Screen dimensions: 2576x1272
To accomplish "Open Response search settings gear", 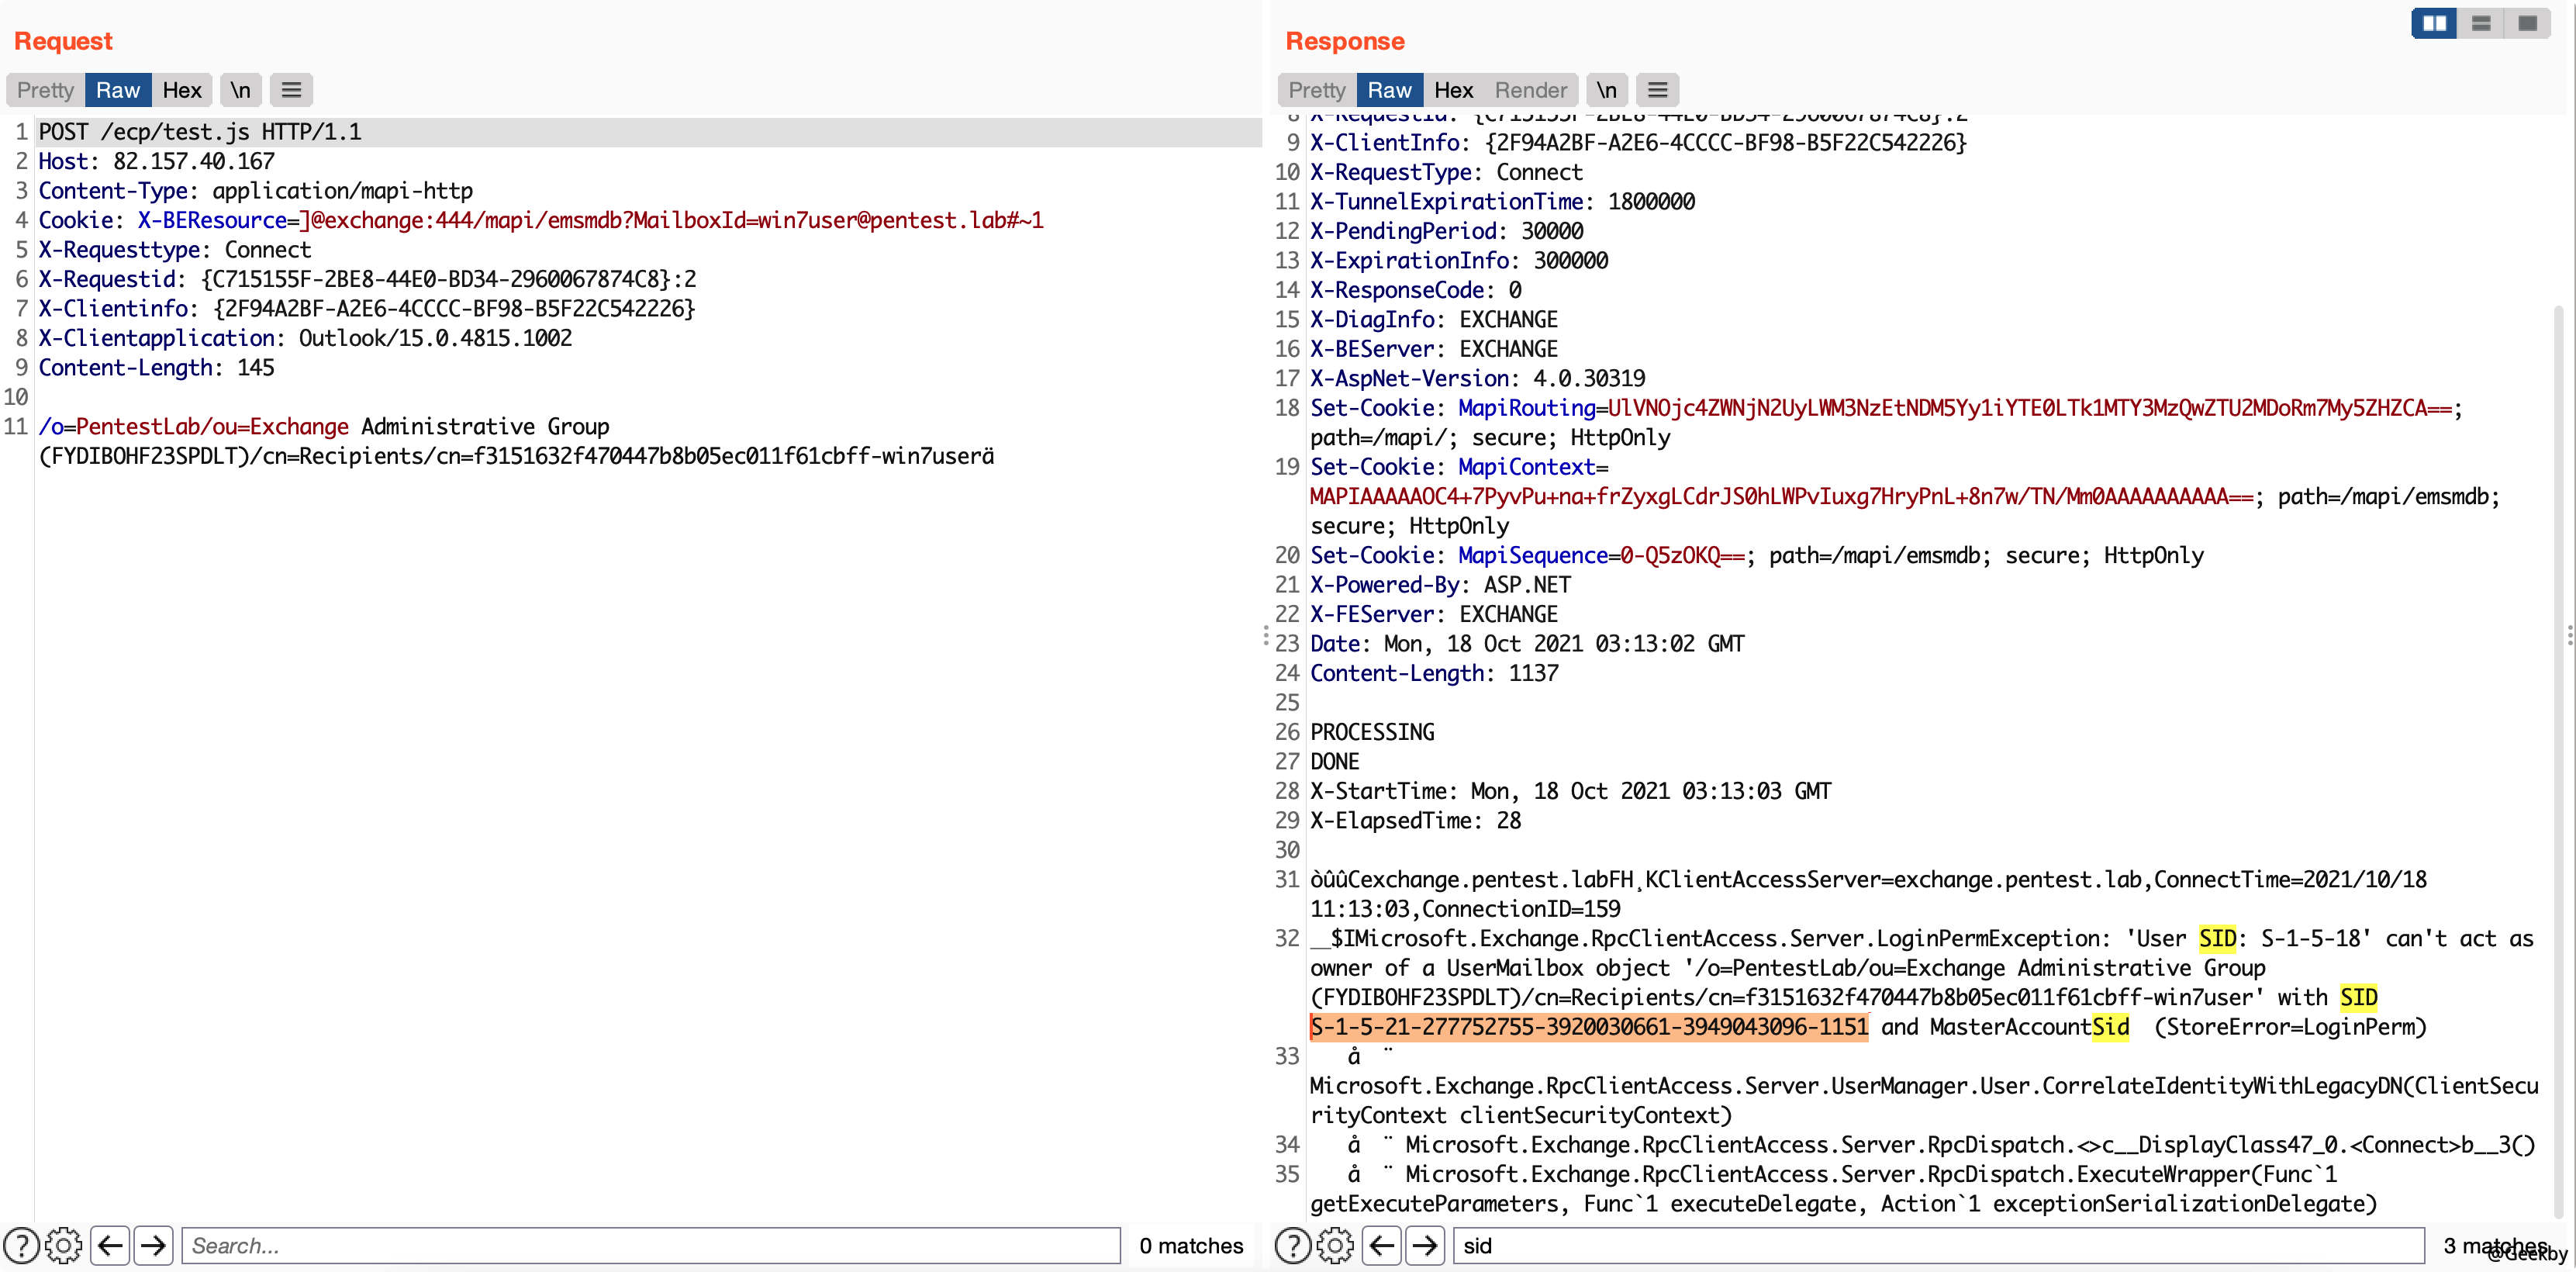I will 1335,1245.
